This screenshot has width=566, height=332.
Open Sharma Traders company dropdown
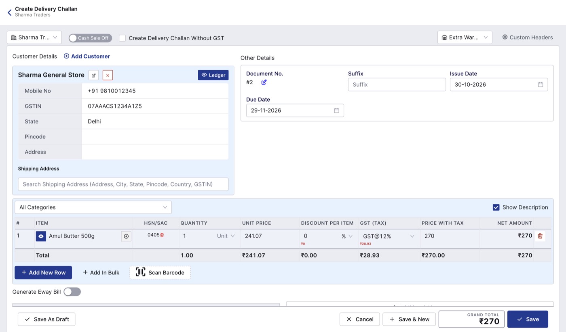pos(34,38)
